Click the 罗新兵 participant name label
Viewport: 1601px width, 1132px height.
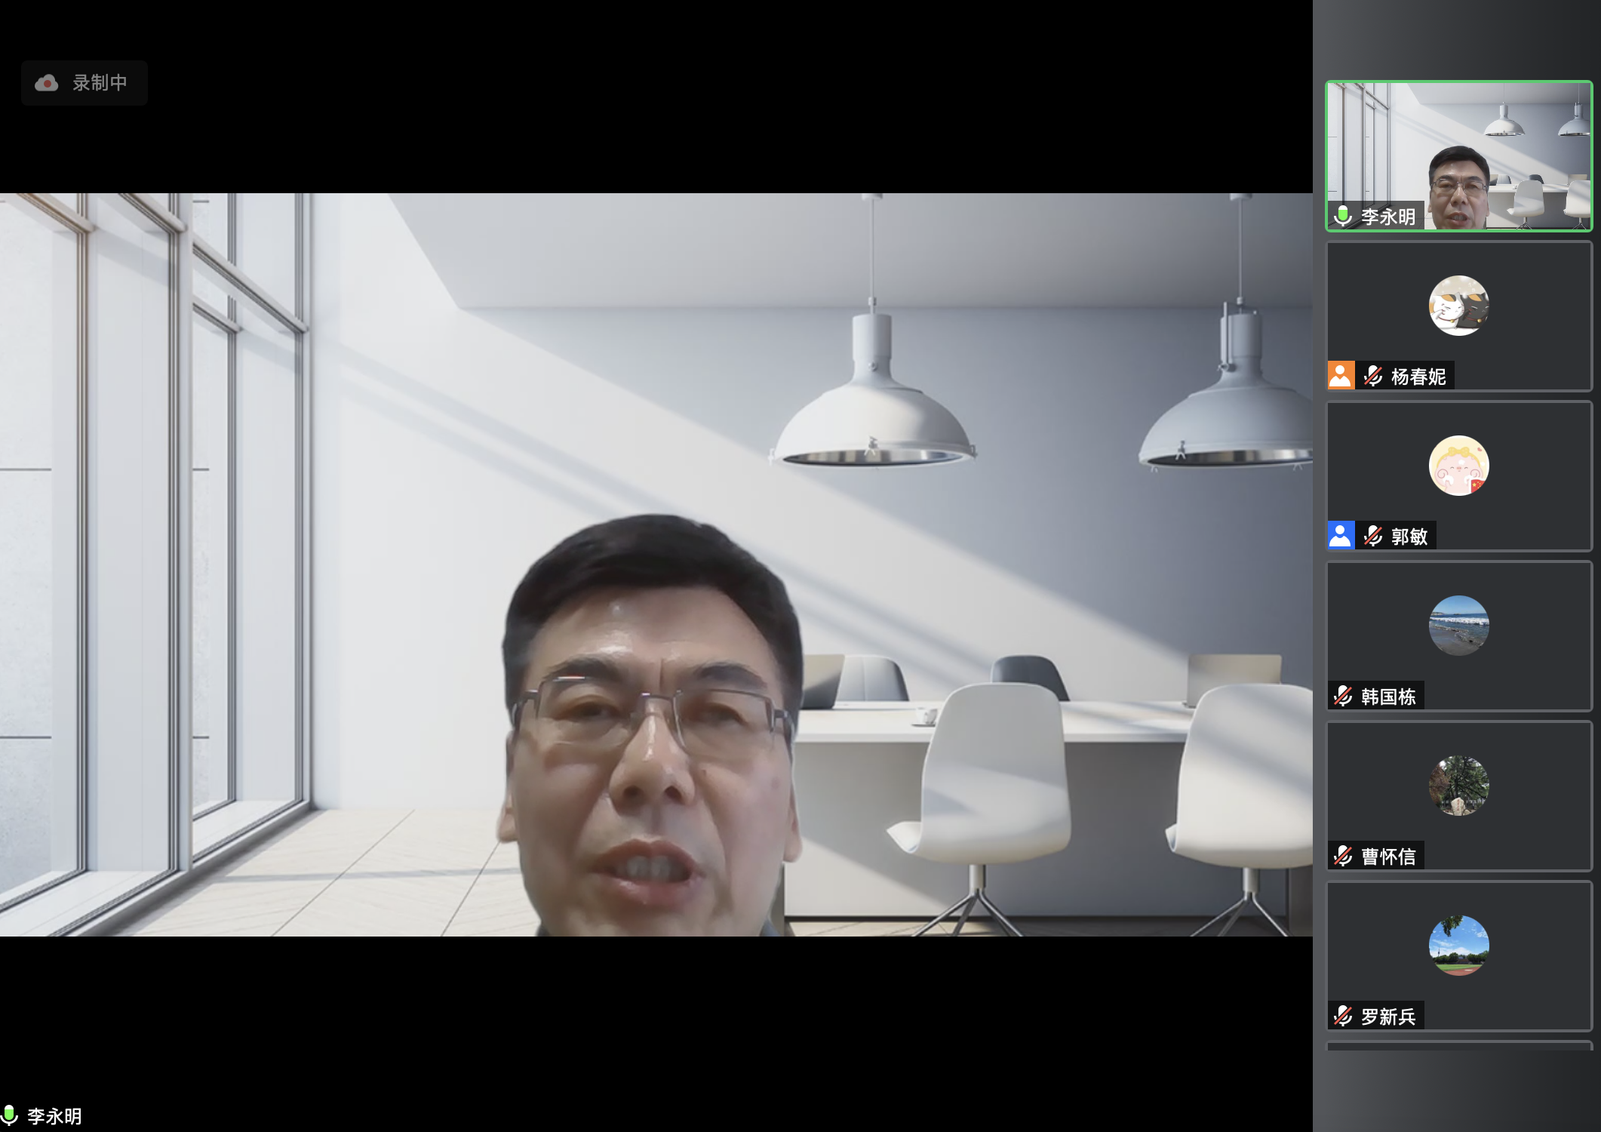[1388, 1017]
